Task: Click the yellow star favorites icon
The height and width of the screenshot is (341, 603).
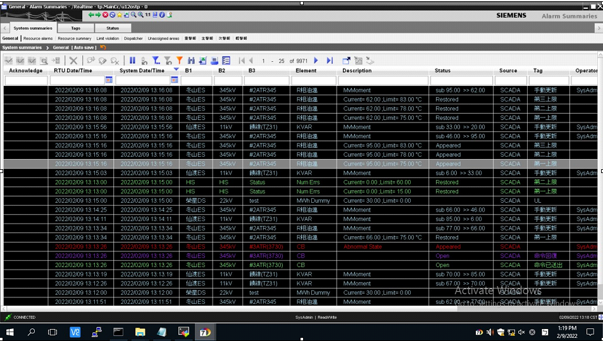Action: click(119, 15)
